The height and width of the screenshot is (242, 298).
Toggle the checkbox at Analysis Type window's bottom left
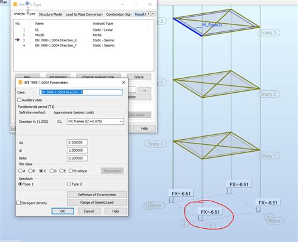[x=13, y=129]
